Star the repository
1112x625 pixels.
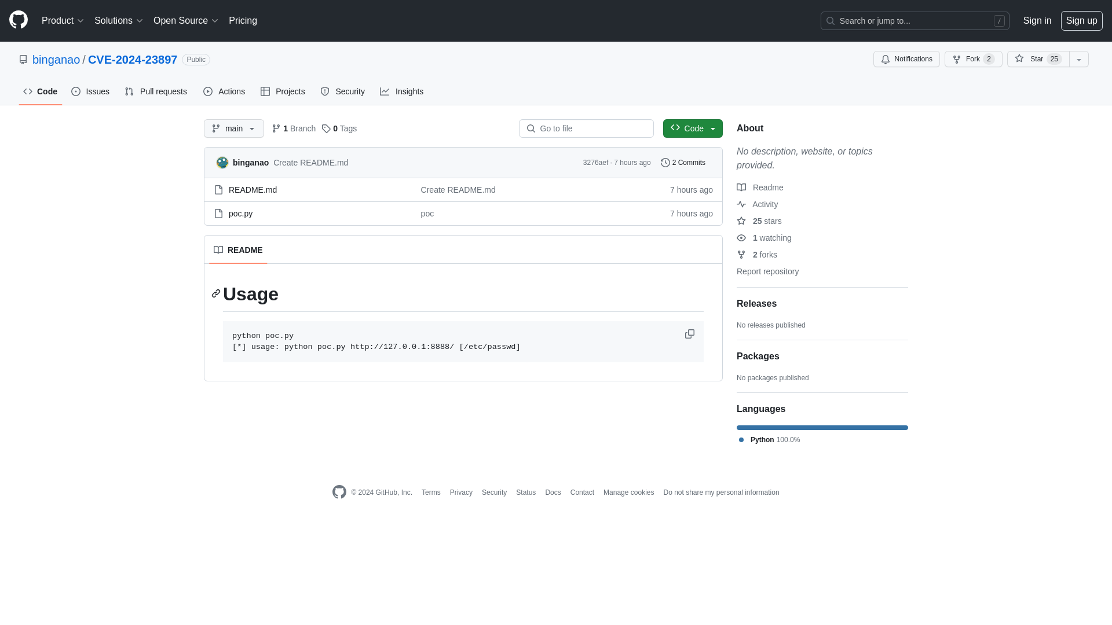click(1038, 59)
